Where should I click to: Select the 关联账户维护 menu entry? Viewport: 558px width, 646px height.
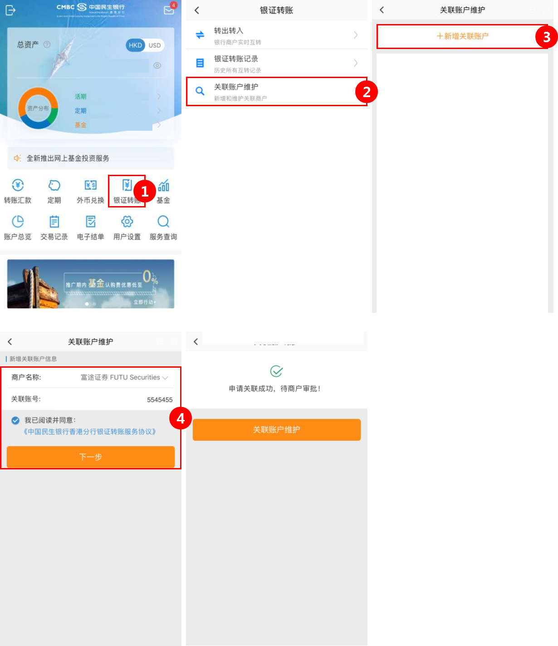[277, 91]
